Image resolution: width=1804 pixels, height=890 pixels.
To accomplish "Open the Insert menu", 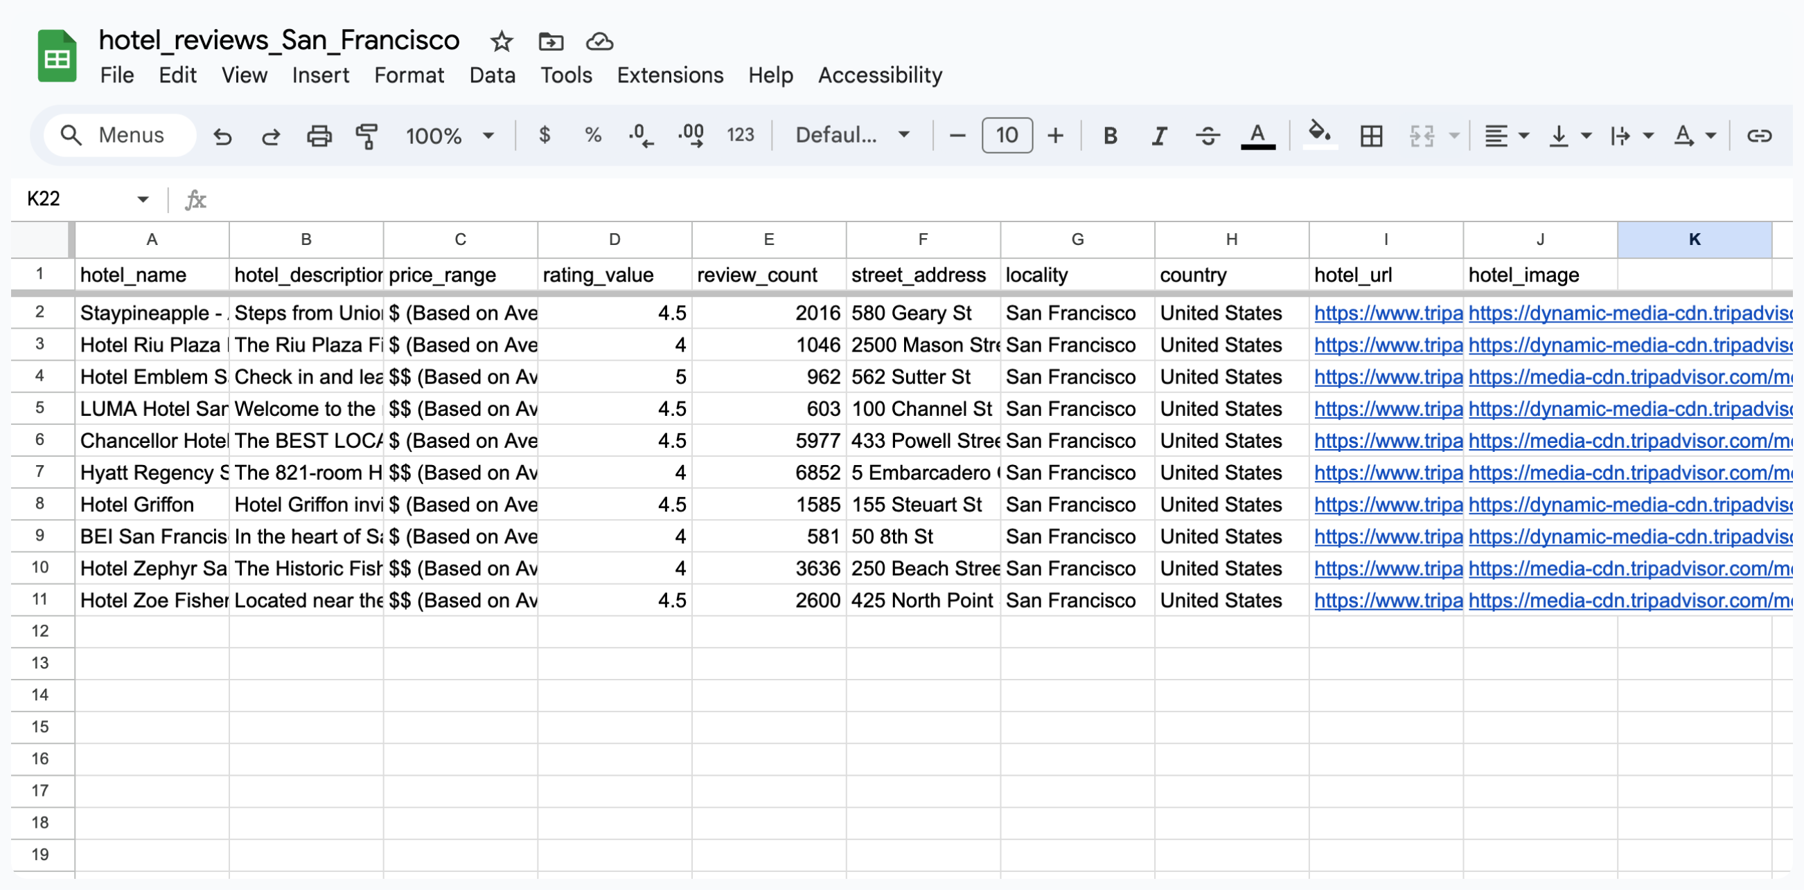I will [320, 75].
